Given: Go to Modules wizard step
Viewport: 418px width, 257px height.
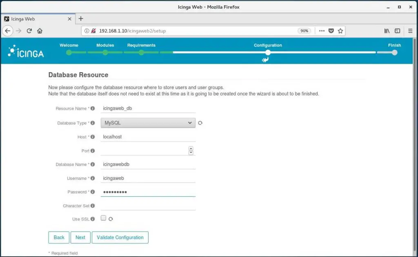Looking at the screenshot, I should click(x=105, y=45).
